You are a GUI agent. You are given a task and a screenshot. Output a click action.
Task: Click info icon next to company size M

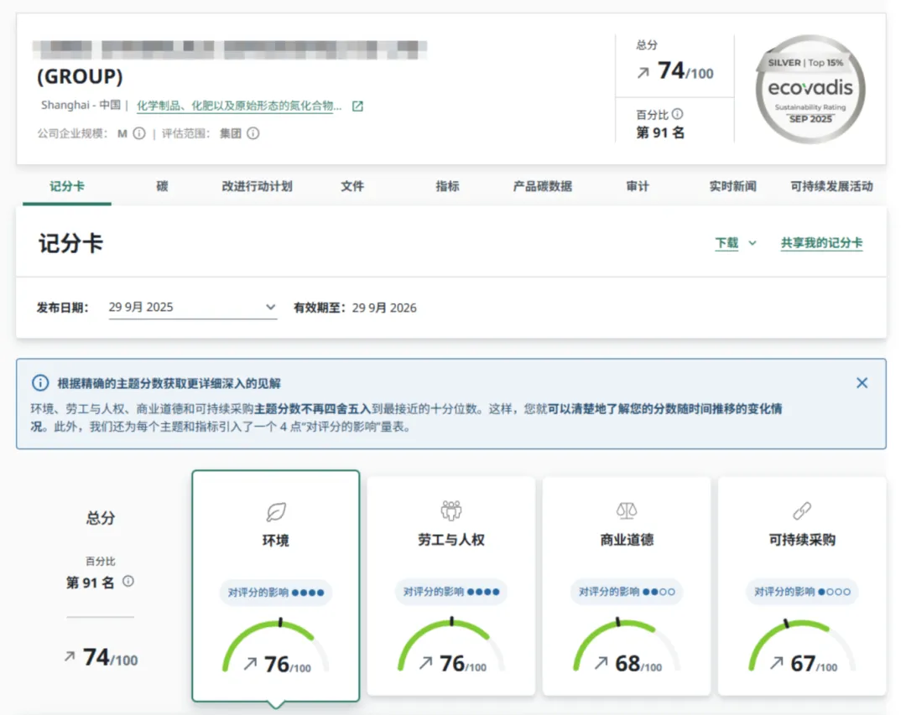pos(139,133)
